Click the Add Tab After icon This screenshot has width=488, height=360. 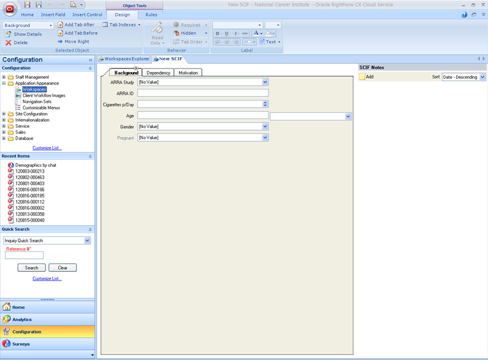point(60,25)
